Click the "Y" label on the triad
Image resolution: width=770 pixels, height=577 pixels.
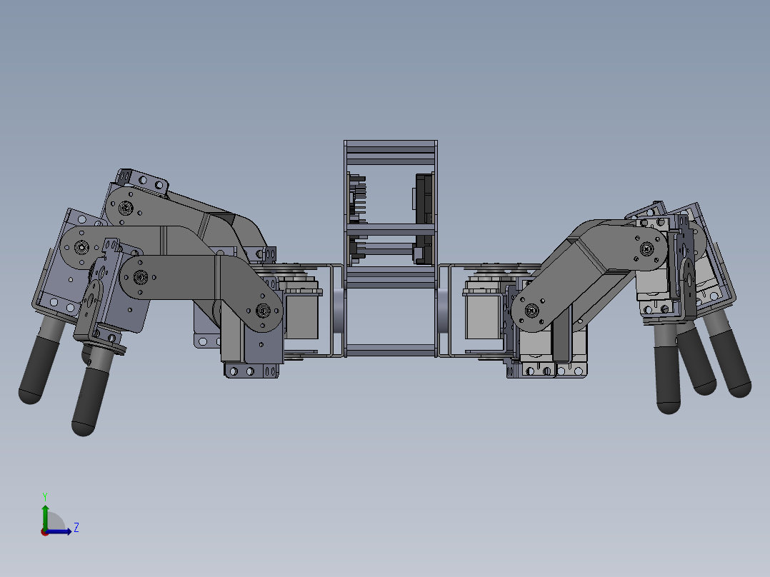coord(45,496)
